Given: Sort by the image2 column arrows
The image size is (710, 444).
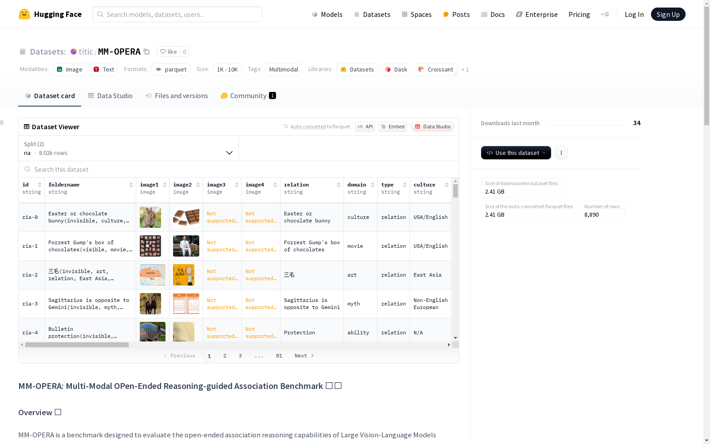Looking at the screenshot, I should tap(198, 185).
